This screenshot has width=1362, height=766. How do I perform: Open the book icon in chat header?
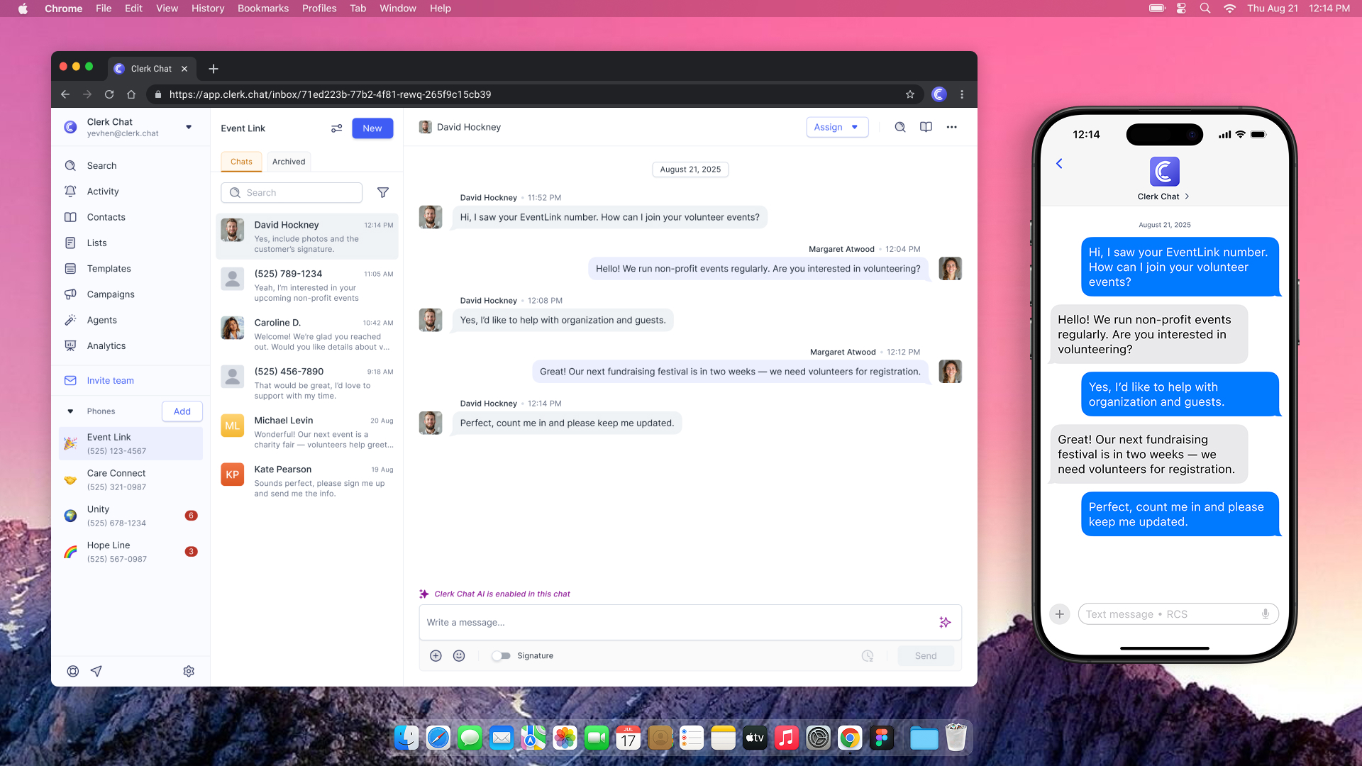(x=926, y=127)
